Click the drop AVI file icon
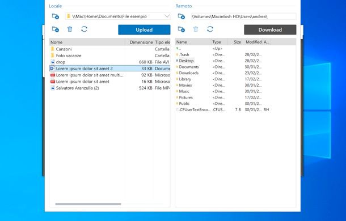The height and width of the screenshot is (221, 346). pyautogui.click(x=53, y=62)
